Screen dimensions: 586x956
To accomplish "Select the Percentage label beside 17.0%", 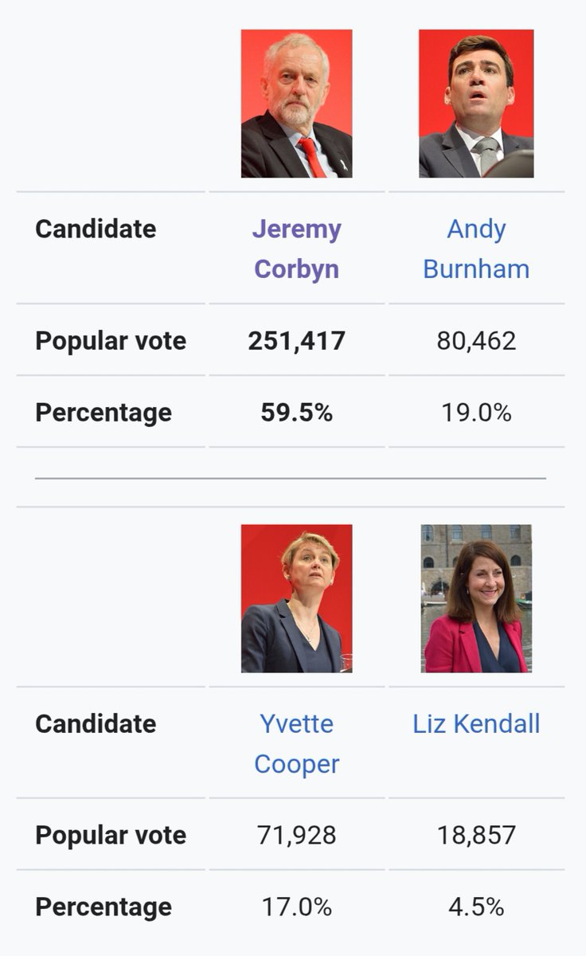I will click(104, 907).
